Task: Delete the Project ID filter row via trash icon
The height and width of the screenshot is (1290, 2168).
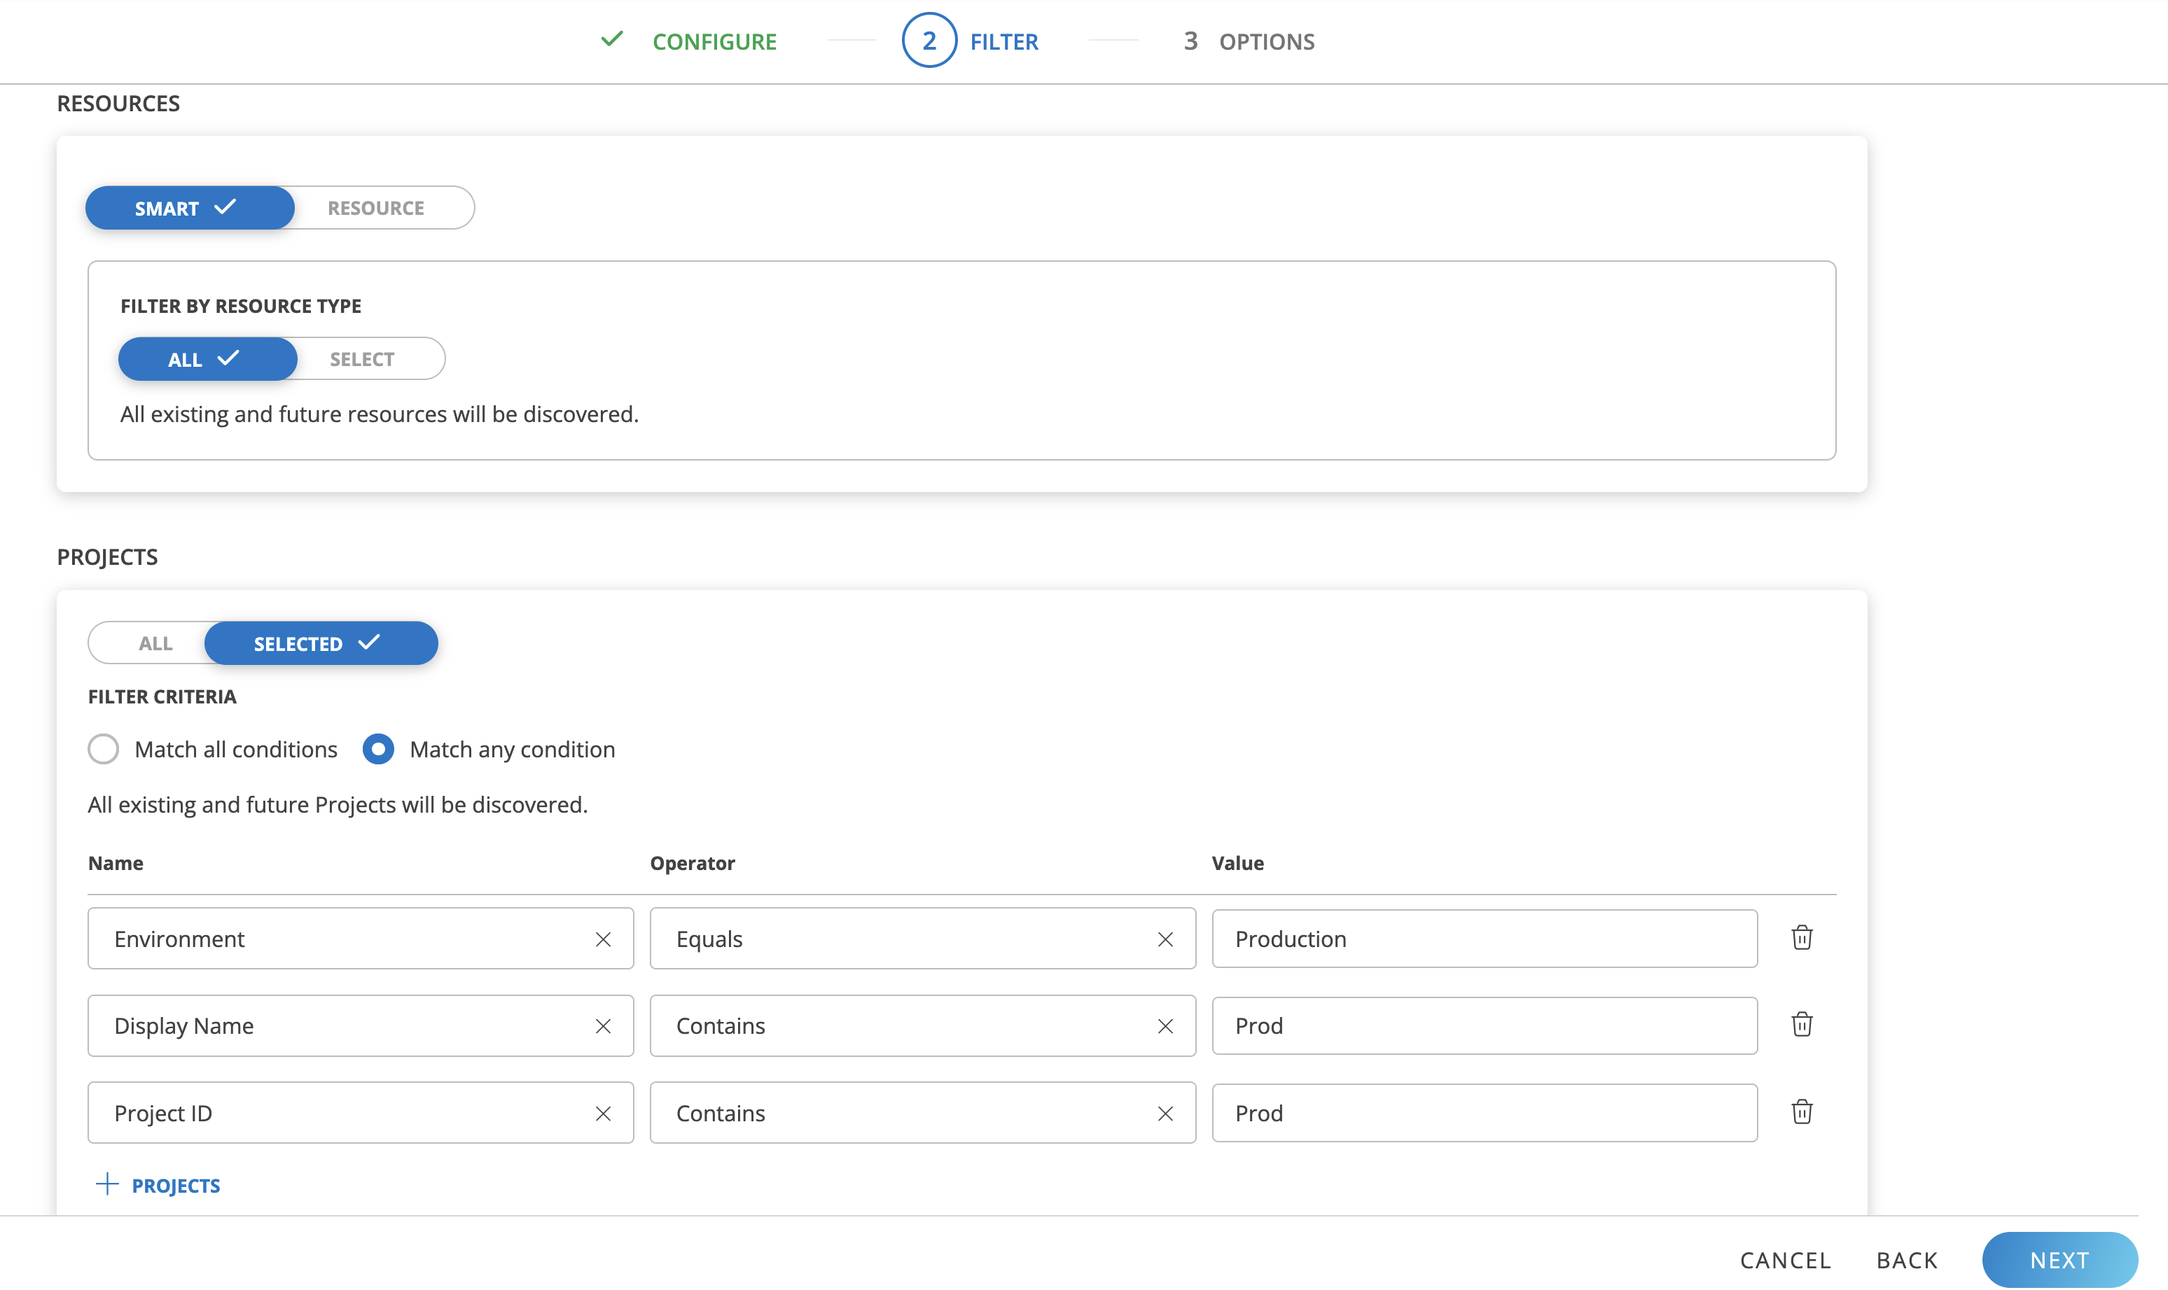Action: pos(1801,1112)
